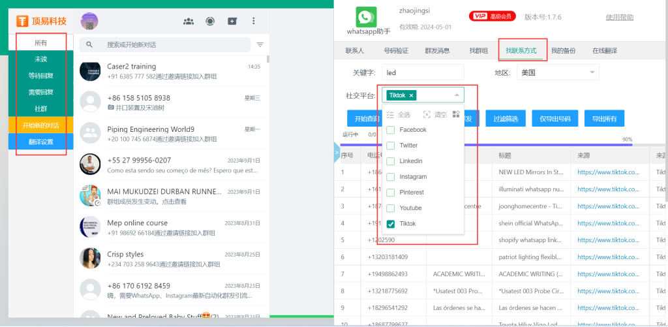Start new chat using the plus icon

coord(232,21)
